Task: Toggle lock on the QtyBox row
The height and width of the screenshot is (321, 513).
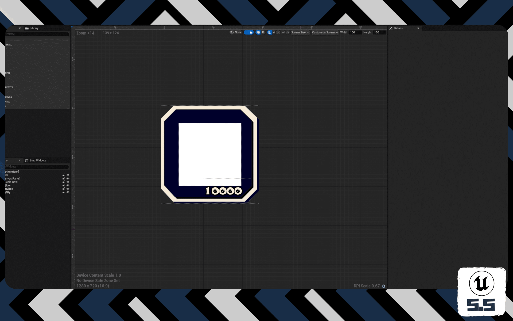Action: [64, 189]
